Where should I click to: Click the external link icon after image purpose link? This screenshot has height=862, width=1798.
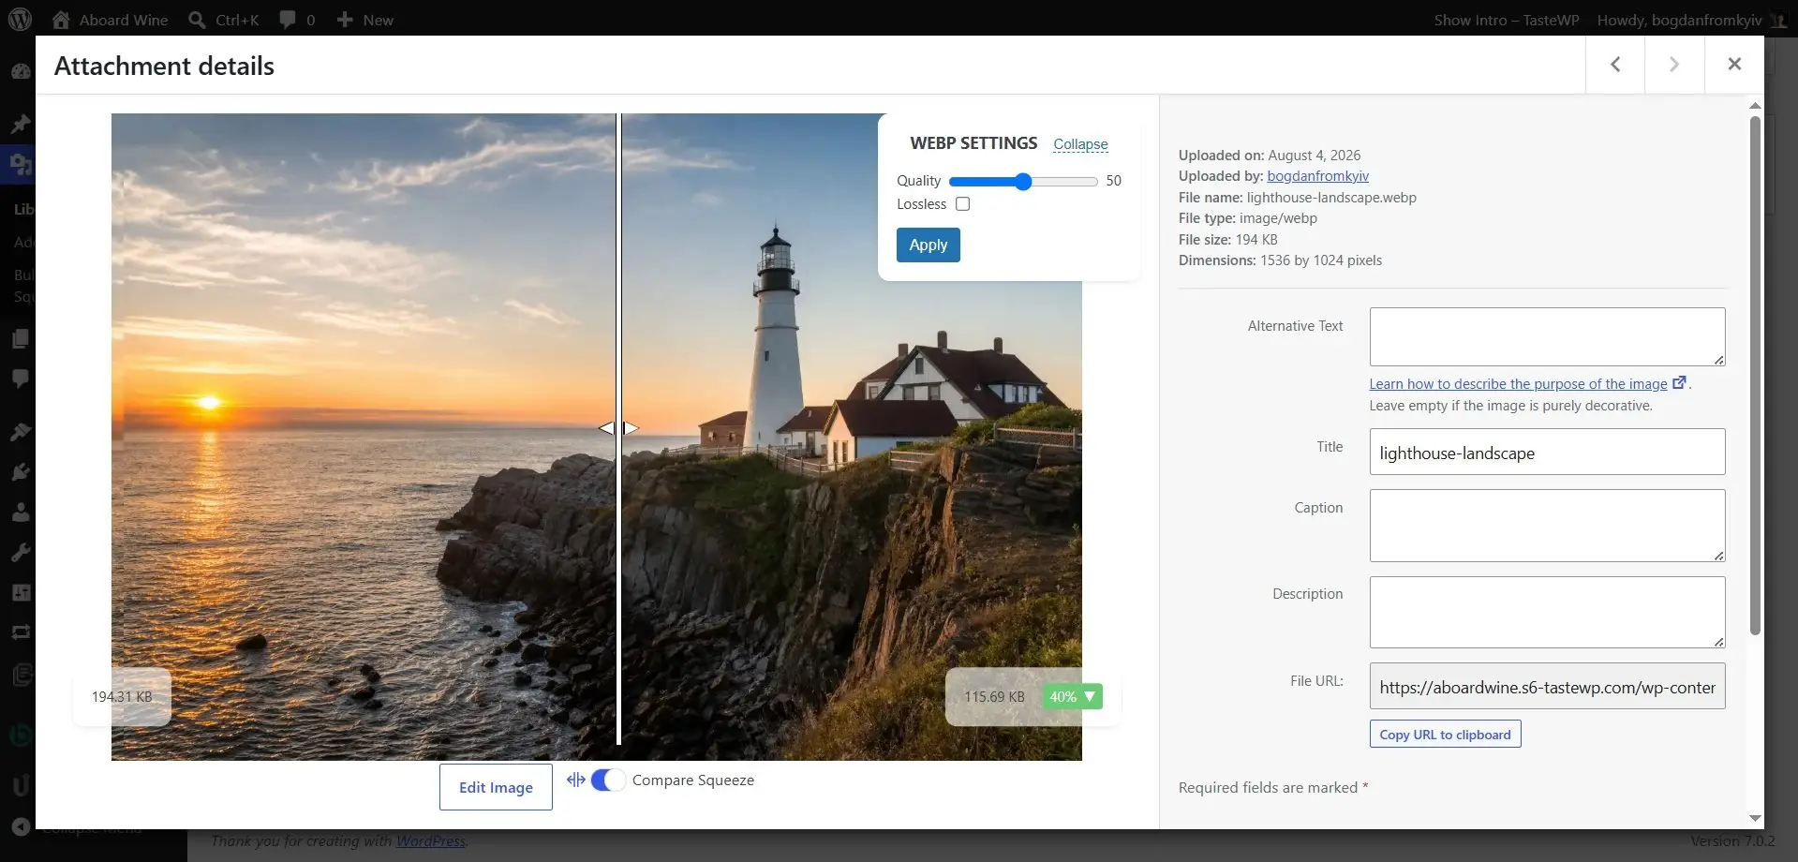pos(1679,382)
